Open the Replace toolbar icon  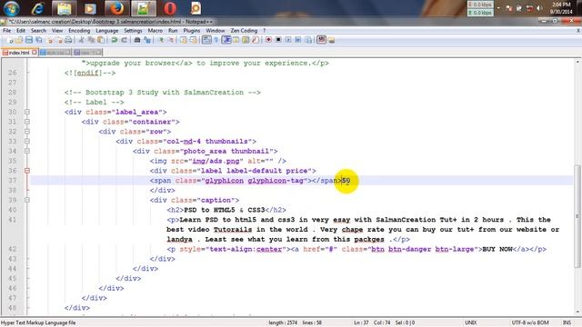point(147,40)
